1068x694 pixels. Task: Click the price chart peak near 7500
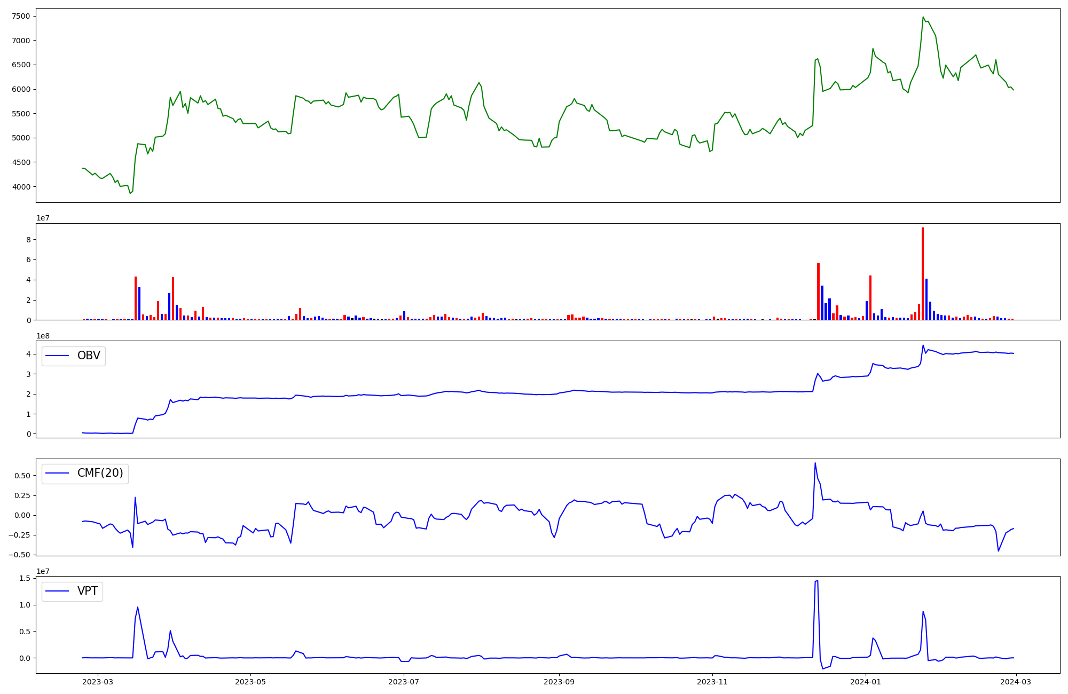point(923,18)
